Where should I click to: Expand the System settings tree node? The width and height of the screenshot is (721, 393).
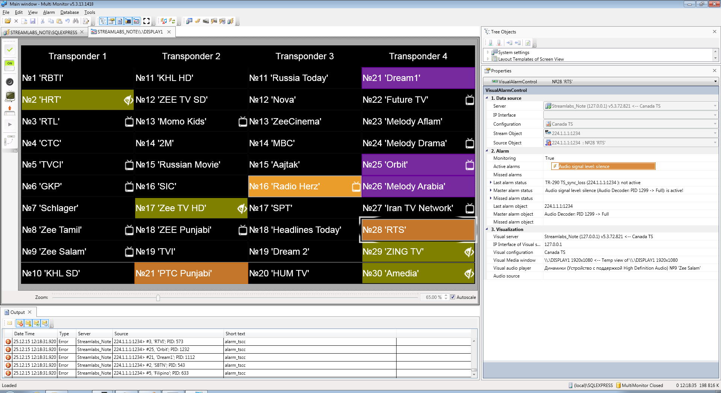tap(488, 52)
